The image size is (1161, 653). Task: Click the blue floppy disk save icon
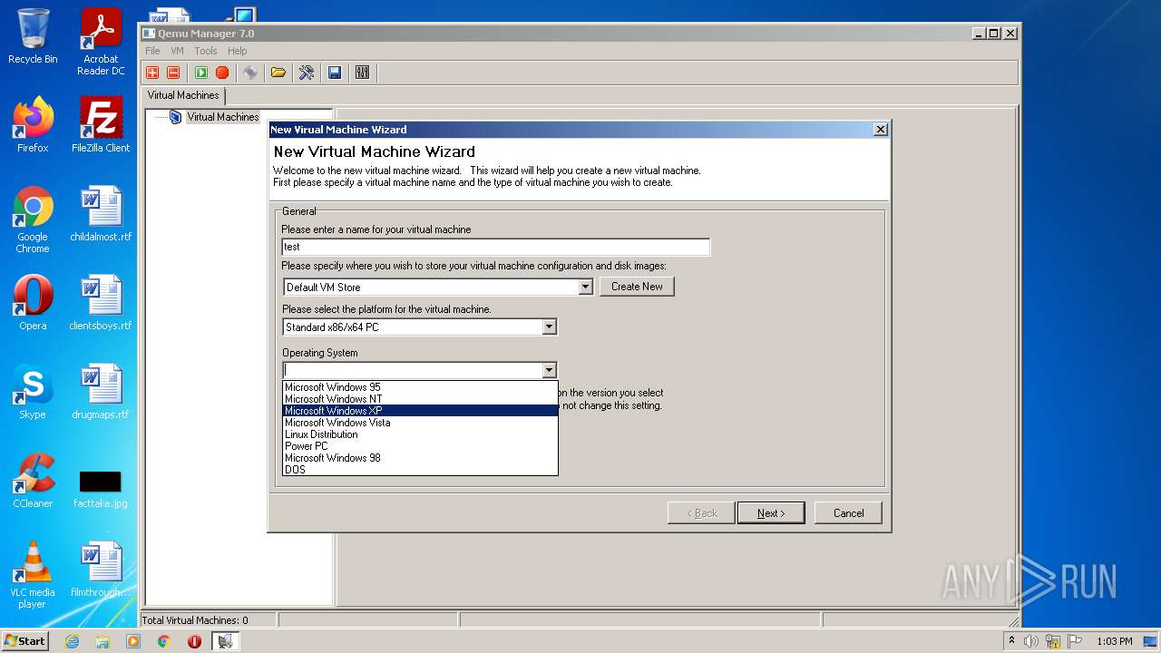[x=335, y=73]
